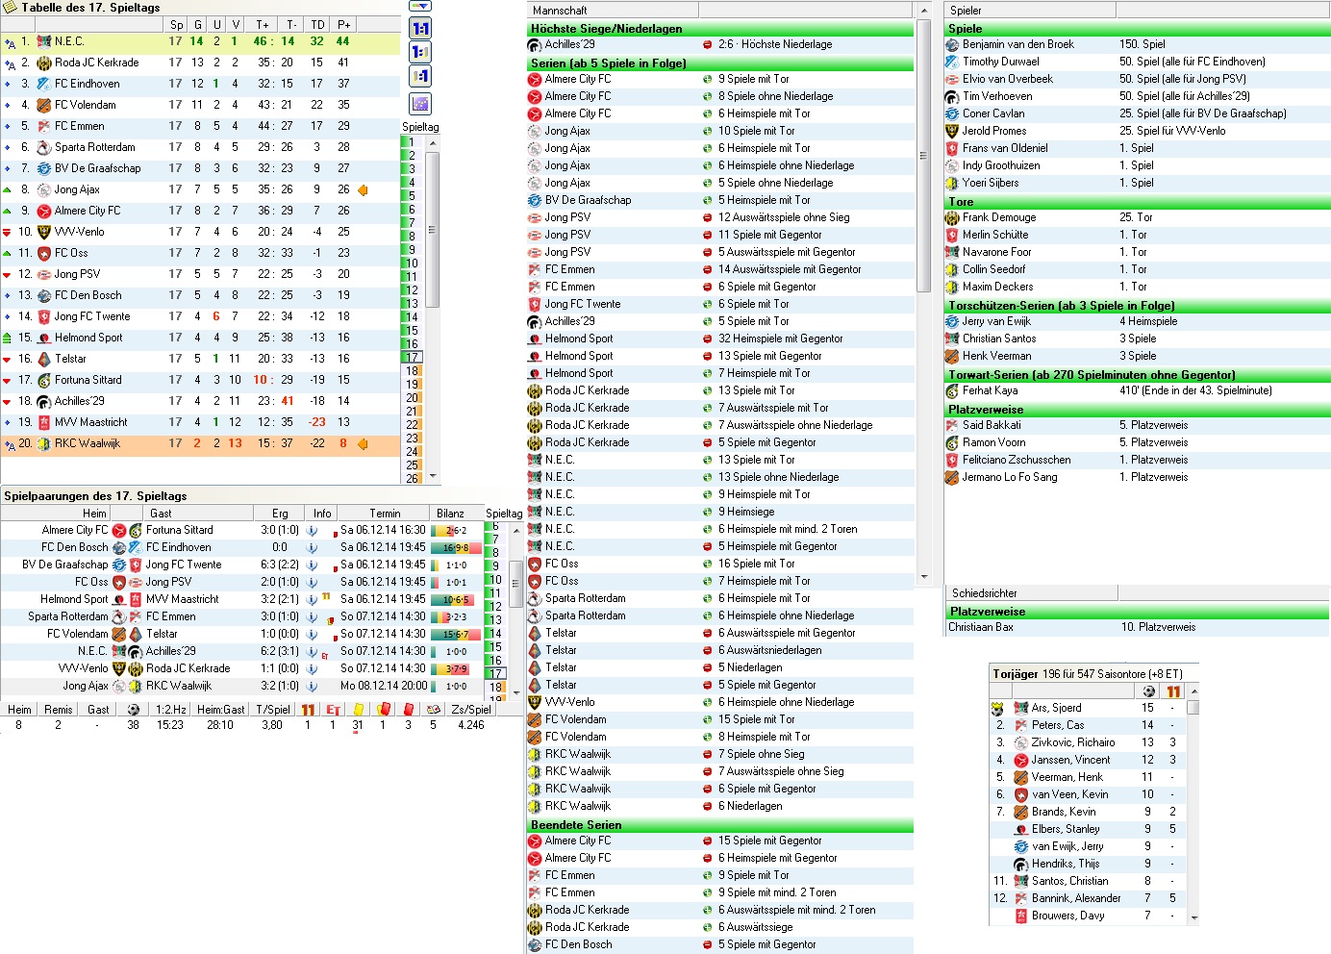Click the orange arrow in RKC Waalwijk table row
Screen dimensions: 1331x954
364,444
